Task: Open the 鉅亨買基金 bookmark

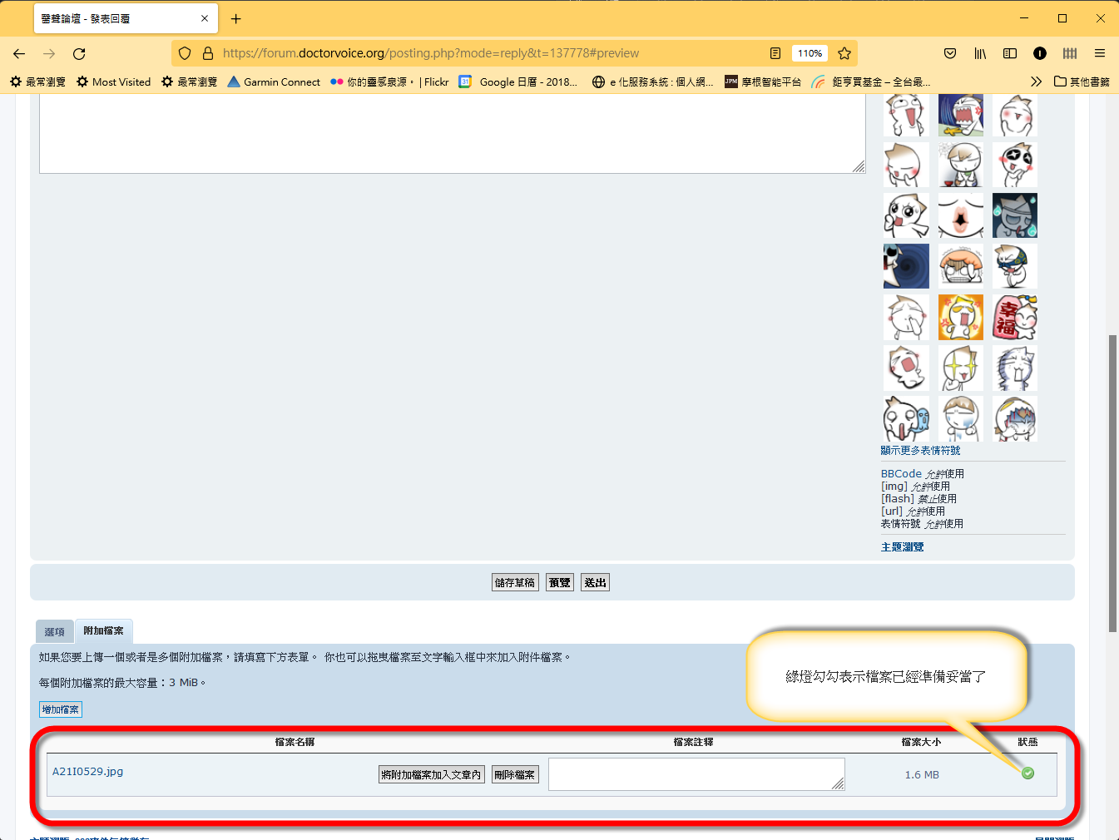Action: (871, 82)
